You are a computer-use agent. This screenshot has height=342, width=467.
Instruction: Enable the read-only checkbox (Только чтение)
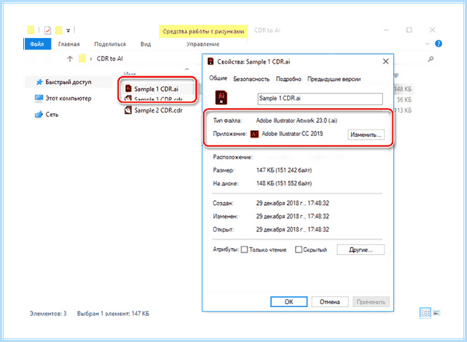244,250
